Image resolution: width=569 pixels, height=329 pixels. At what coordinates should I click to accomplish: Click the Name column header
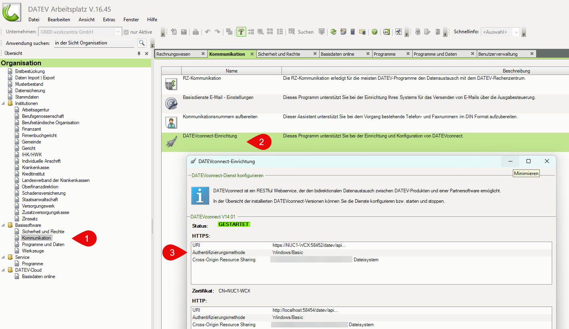pyautogui.click(x=232, y=71)
